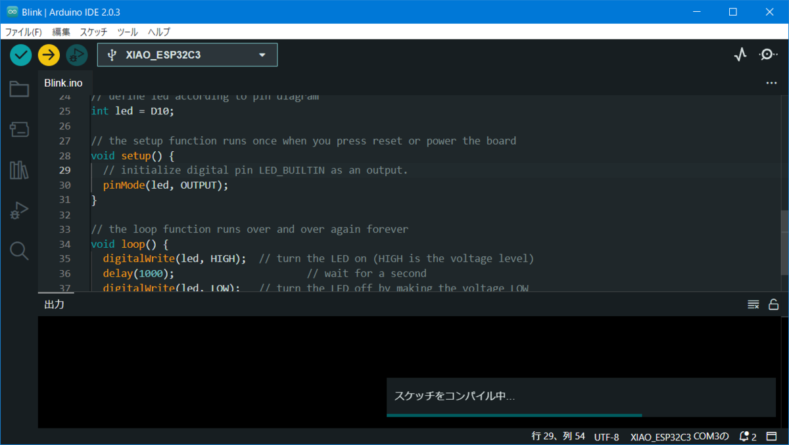Click the Arduino IDE title bar icon
The width and height of the screenshot is (789, 445).
[12, 12]
